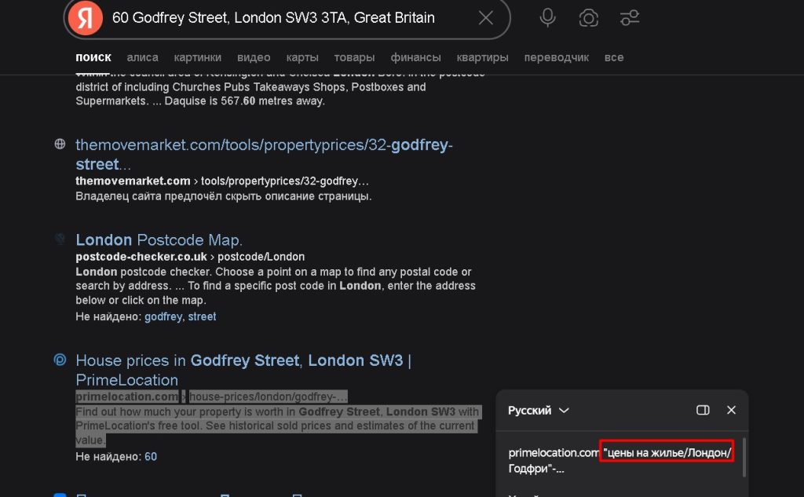Open the London Postcode Map result
This screenshot has width=804, height=497.
(159, 240)
